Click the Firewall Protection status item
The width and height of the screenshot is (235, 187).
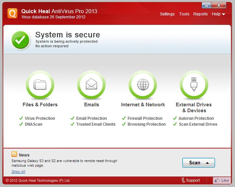click(x=142, y=118)
